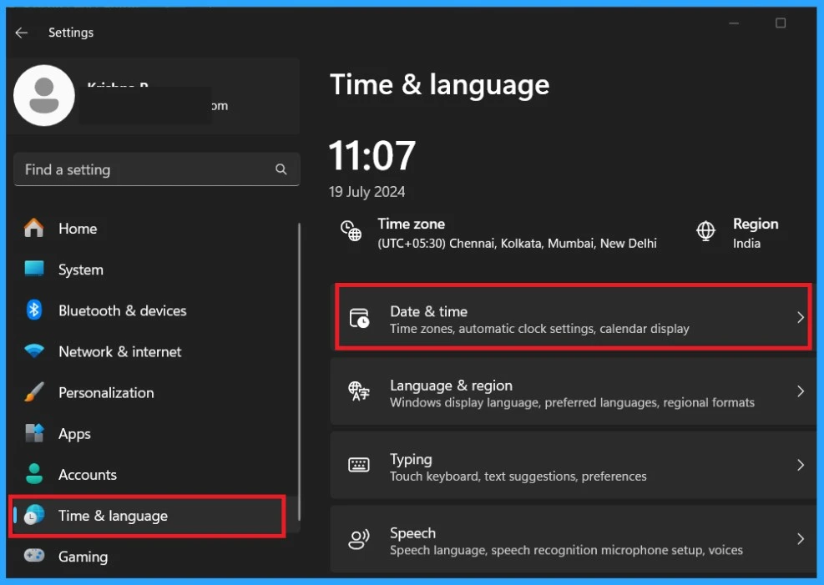The height and width of the screenshot is (585, 824).
Task: Click the Gaming controller icon
Action: [34, 556]
